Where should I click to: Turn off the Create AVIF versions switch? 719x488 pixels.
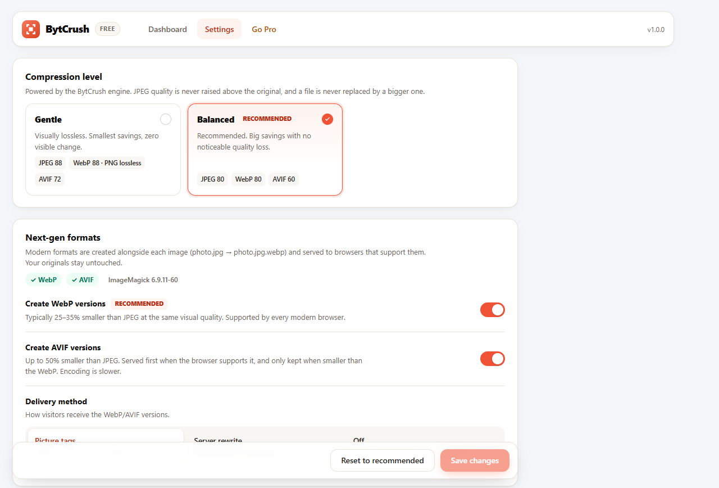tap(493, 359)
